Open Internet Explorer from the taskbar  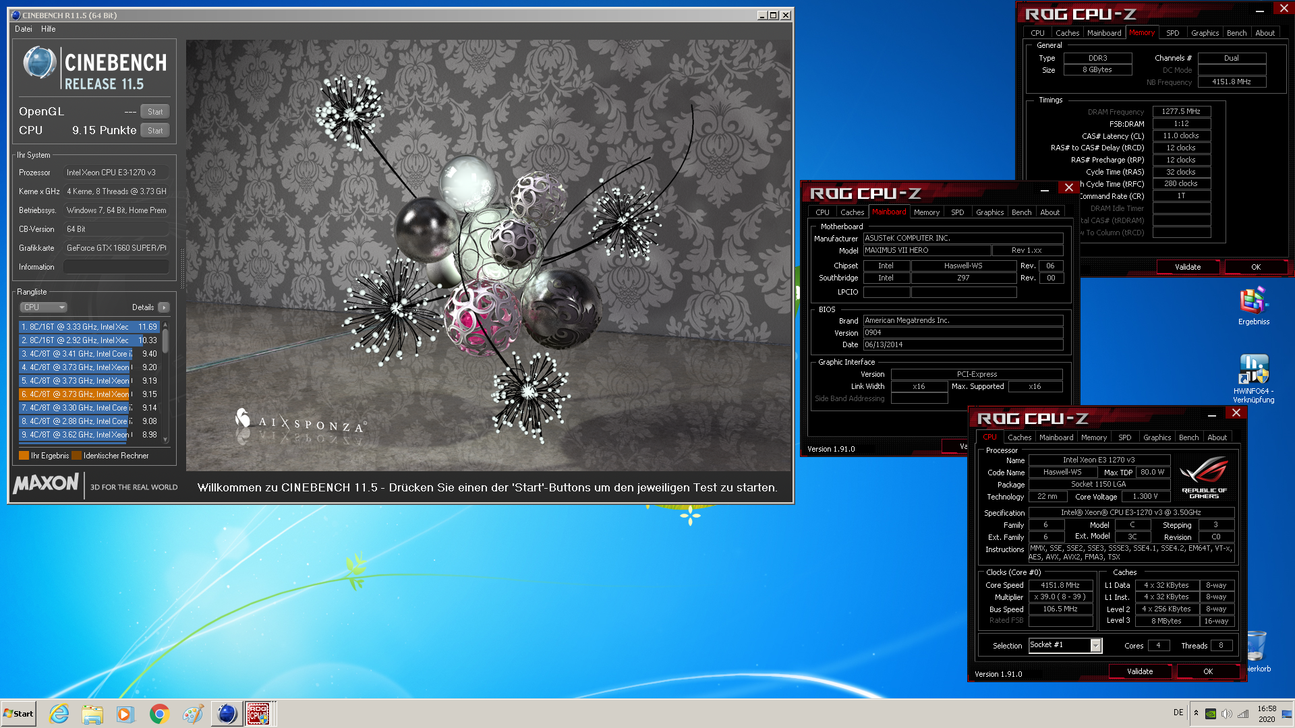(x=59, y=714)
